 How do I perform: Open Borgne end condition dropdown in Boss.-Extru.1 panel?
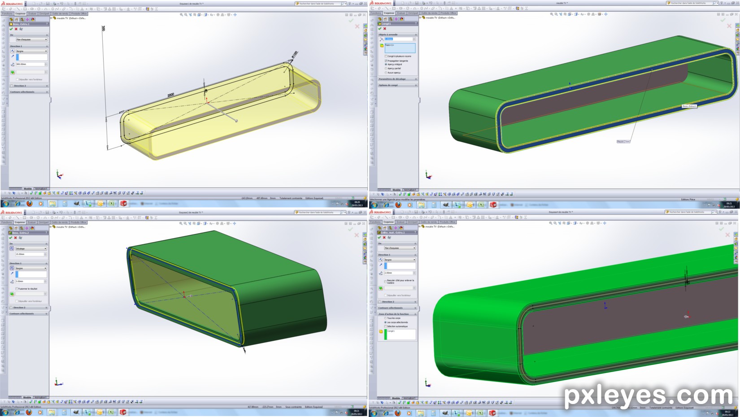point(31,51)
